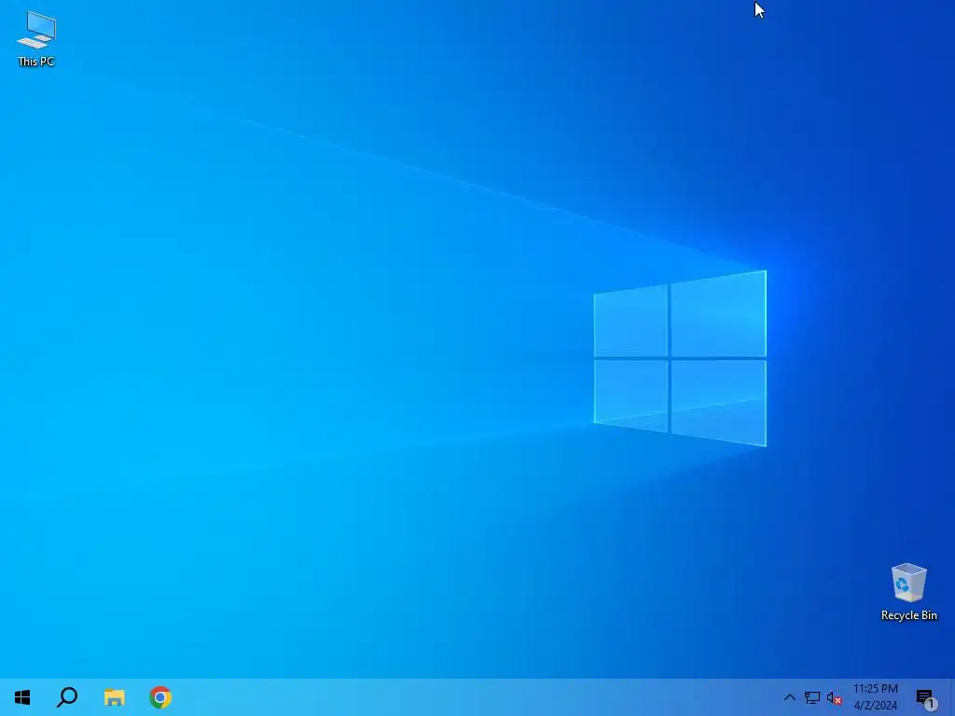Launch Google Chrome from taskbar

(160, 697)
